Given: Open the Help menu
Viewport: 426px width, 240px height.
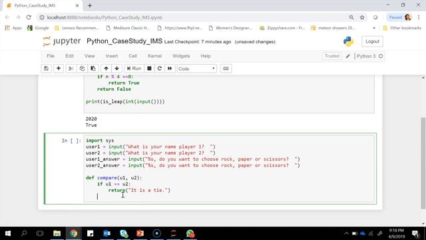Looking at the screenshot, I should [206, 56].
